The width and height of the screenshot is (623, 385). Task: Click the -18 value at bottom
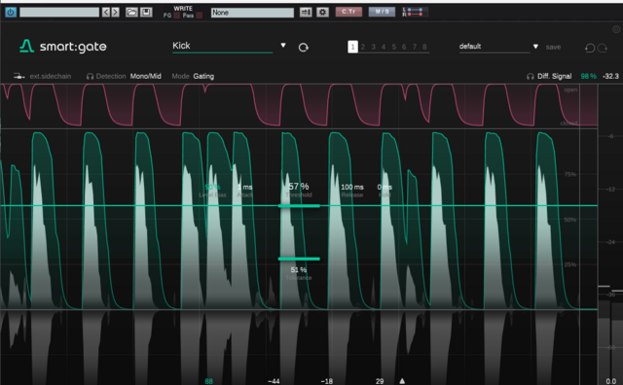pyautogui.click(x=327, y=381)
